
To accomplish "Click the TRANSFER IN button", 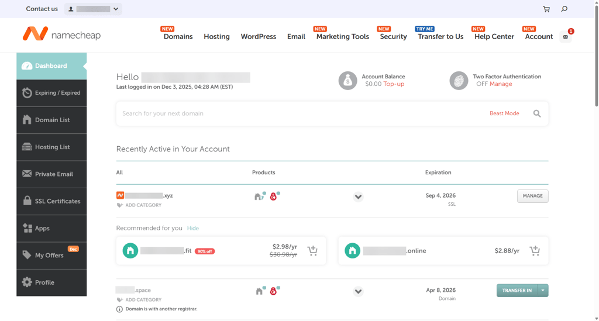I will (x=517, y=291).
